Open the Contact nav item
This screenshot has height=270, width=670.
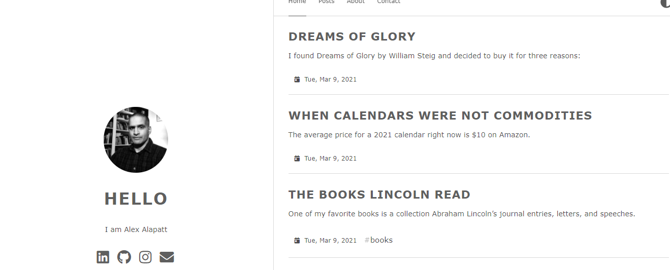pyautogui.click(x=389, y=2)
